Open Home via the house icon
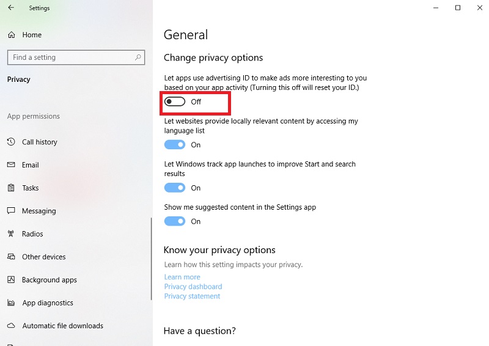 [12, 35]
